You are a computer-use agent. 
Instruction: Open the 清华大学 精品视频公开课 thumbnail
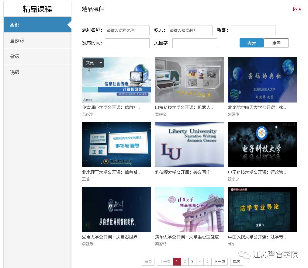pyautogui.click(x=189, y=210)
